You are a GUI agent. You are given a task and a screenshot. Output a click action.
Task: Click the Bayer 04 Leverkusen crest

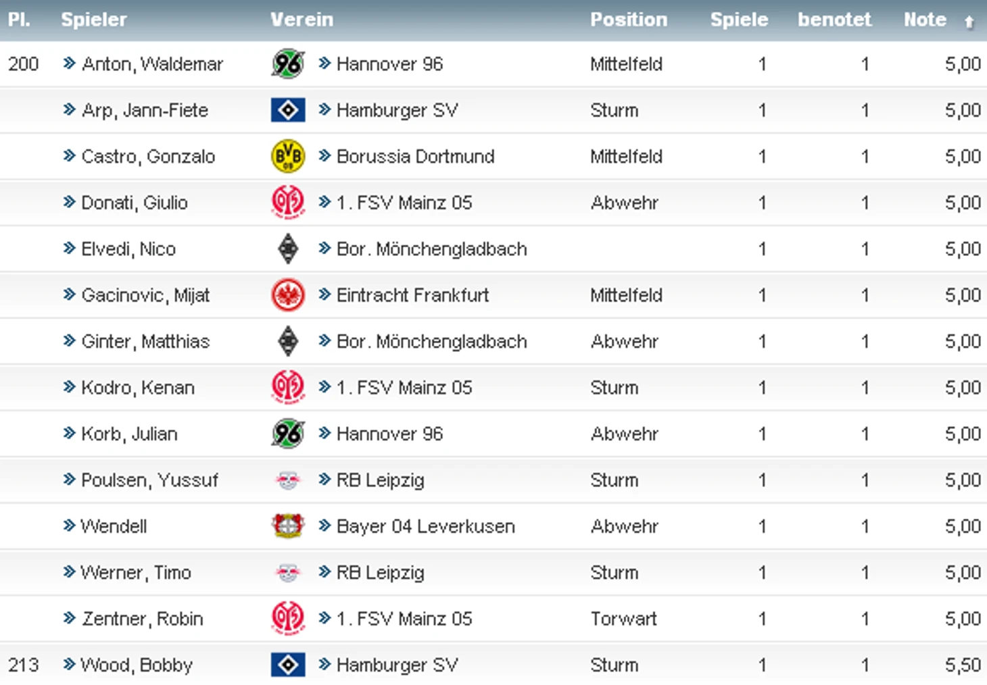[288, 526]
